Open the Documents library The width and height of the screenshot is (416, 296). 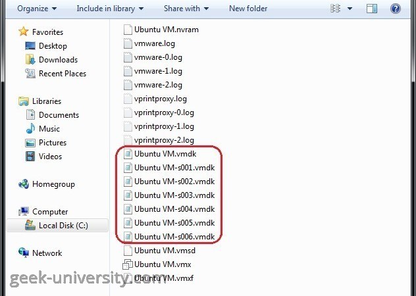[59, 115]
